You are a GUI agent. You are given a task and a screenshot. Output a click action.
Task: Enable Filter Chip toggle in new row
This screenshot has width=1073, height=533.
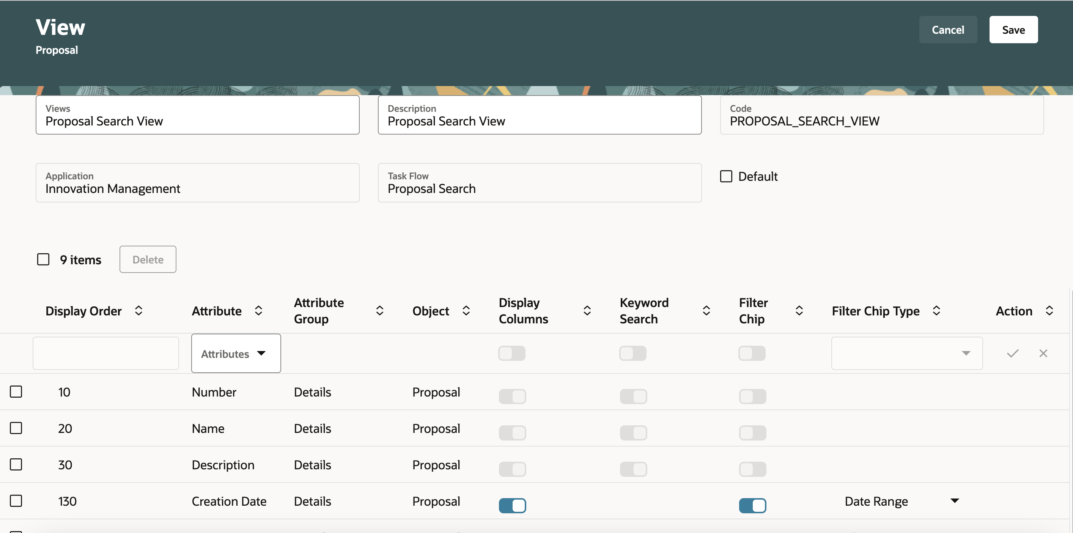click(x=752, y=353)
